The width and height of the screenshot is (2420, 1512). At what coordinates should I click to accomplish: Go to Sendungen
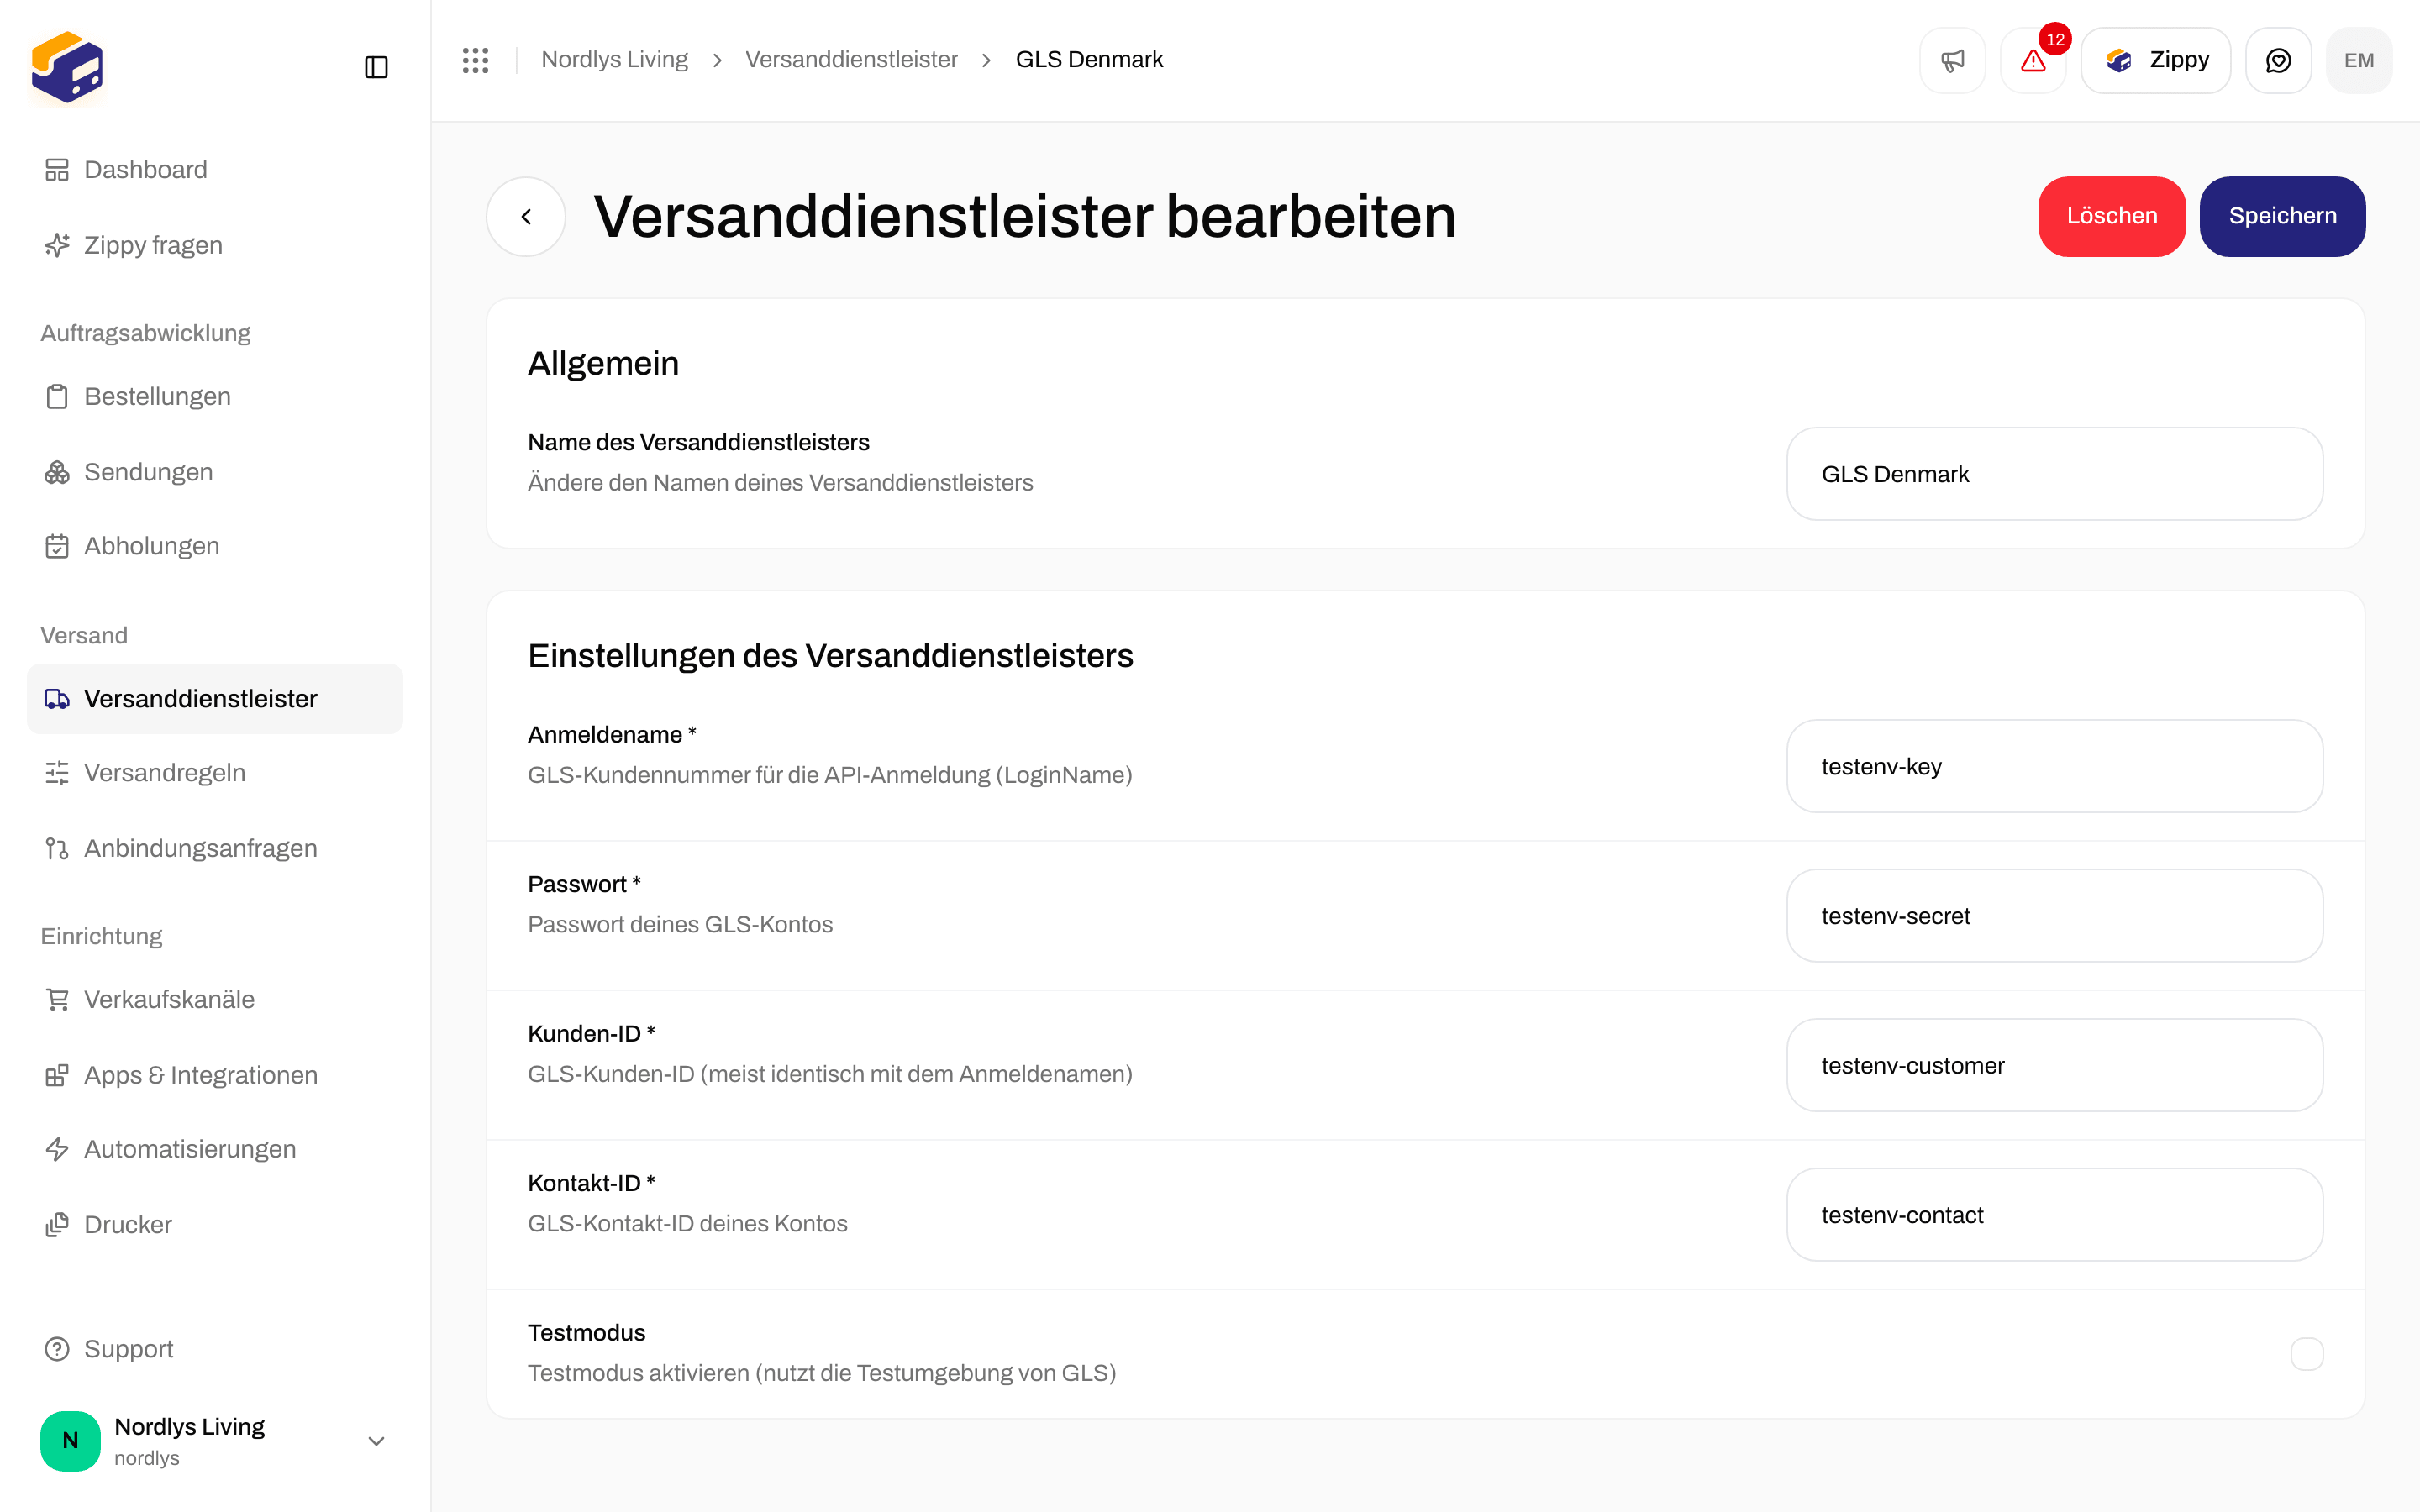pyautogui.click(x=215, y=472)
